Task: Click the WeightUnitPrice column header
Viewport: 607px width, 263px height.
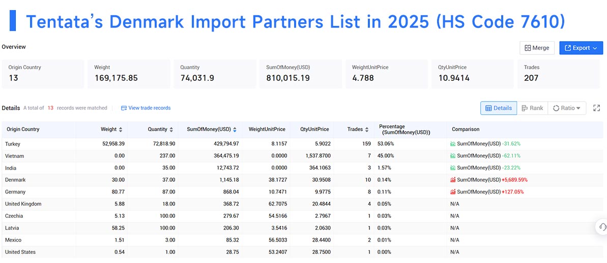Action: tap(267, 130)
